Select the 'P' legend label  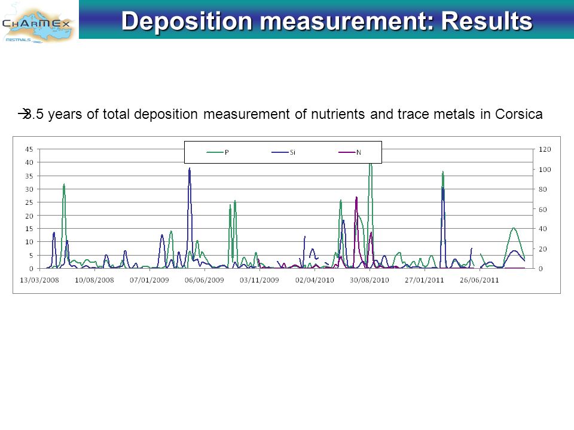(x=227, y=152)
